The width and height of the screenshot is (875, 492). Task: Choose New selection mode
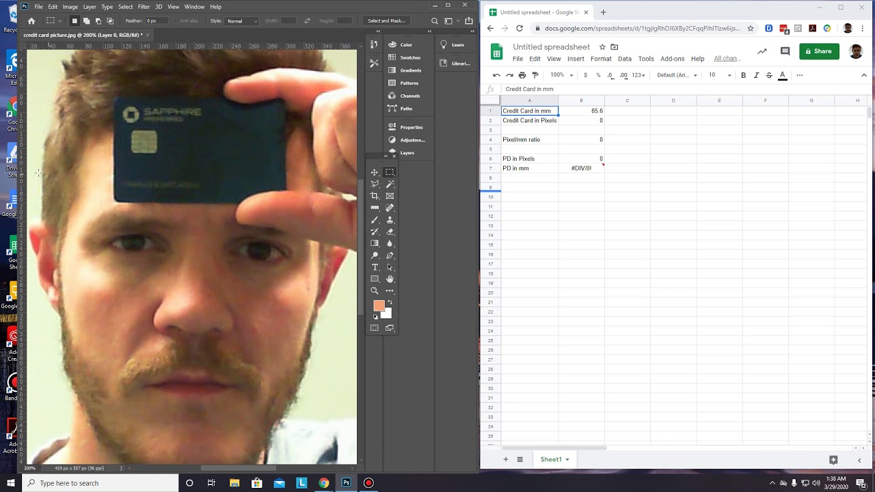click(75, 21)
